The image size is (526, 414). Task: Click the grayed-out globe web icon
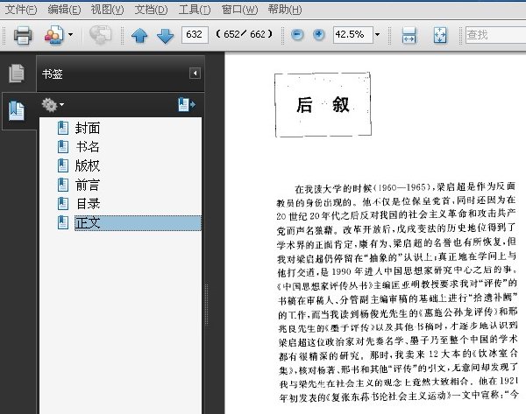click(100, 35)
